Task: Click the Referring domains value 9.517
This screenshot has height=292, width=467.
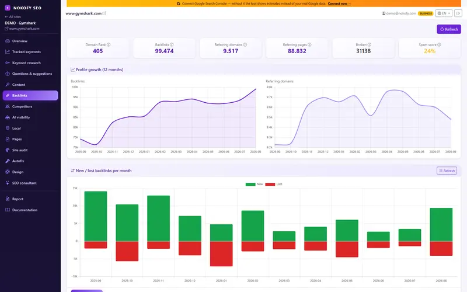Action: coord(231,51)
